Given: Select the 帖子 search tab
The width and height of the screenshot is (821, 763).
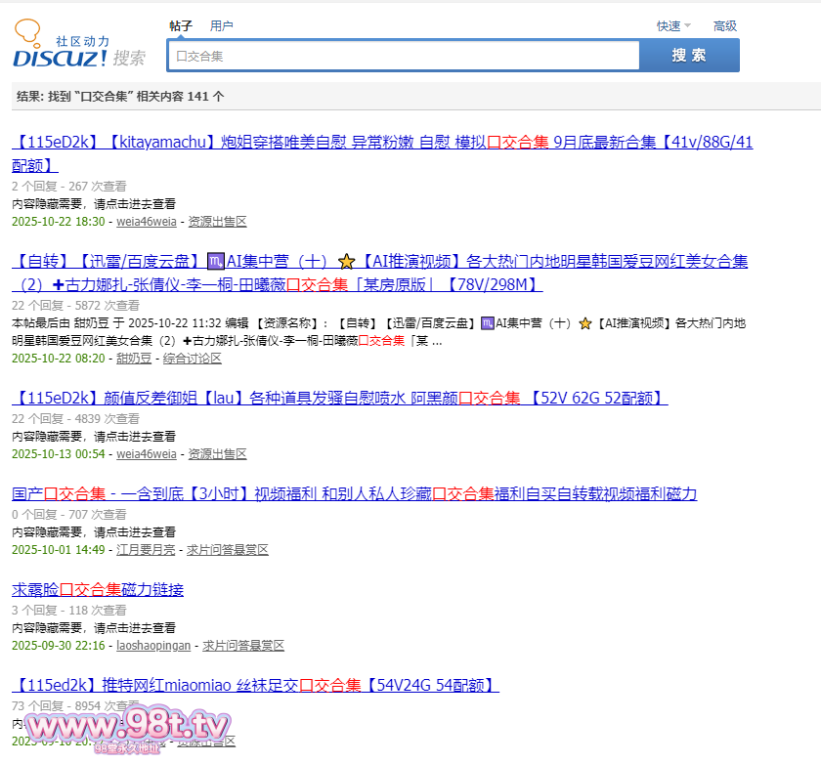Looking at the screenshot, I should (x=180, y=25).
